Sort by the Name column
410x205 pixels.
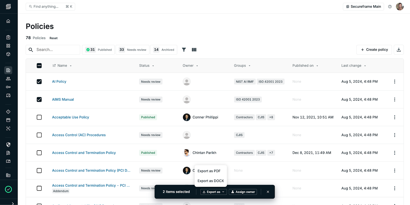click(x=62, y=66)
